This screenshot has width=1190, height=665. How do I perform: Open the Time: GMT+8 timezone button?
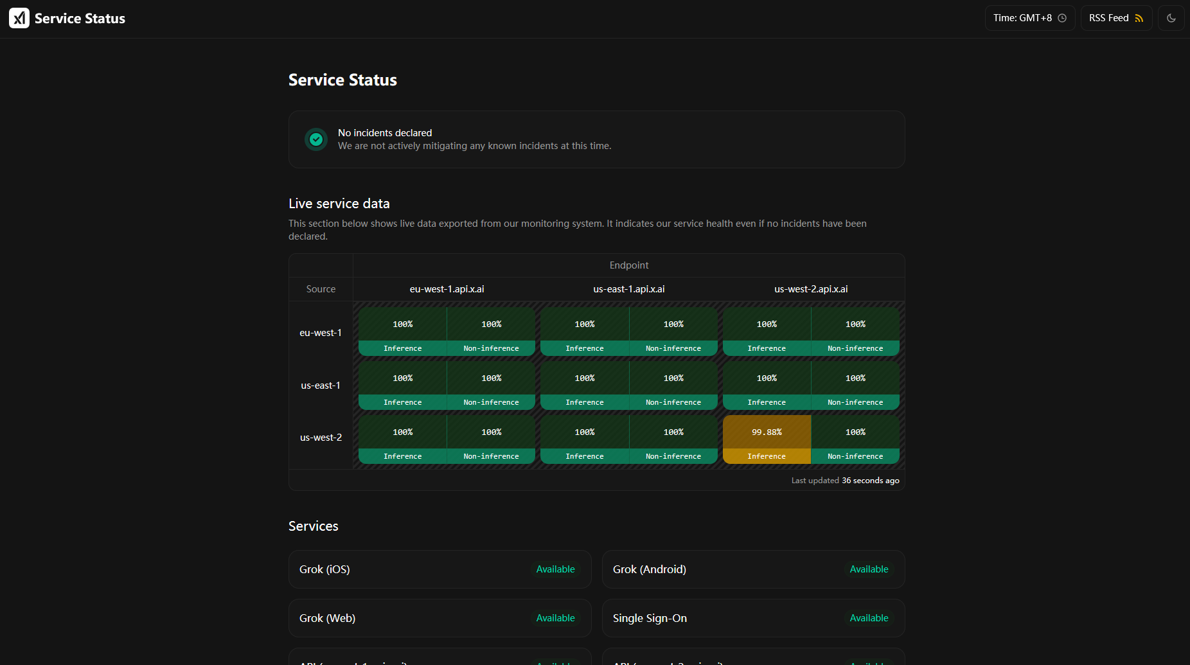[1030, 18]
